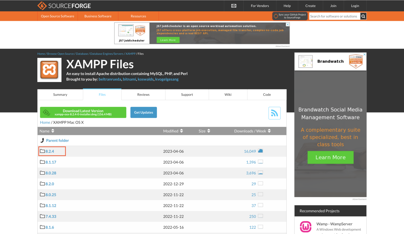This screenshot has width=404, height=234.
Task: Open the Business Software menu
Action: click(98, 16)
